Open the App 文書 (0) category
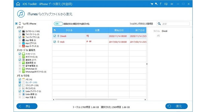Screen dimensions: 208x112 coord(31,97)
